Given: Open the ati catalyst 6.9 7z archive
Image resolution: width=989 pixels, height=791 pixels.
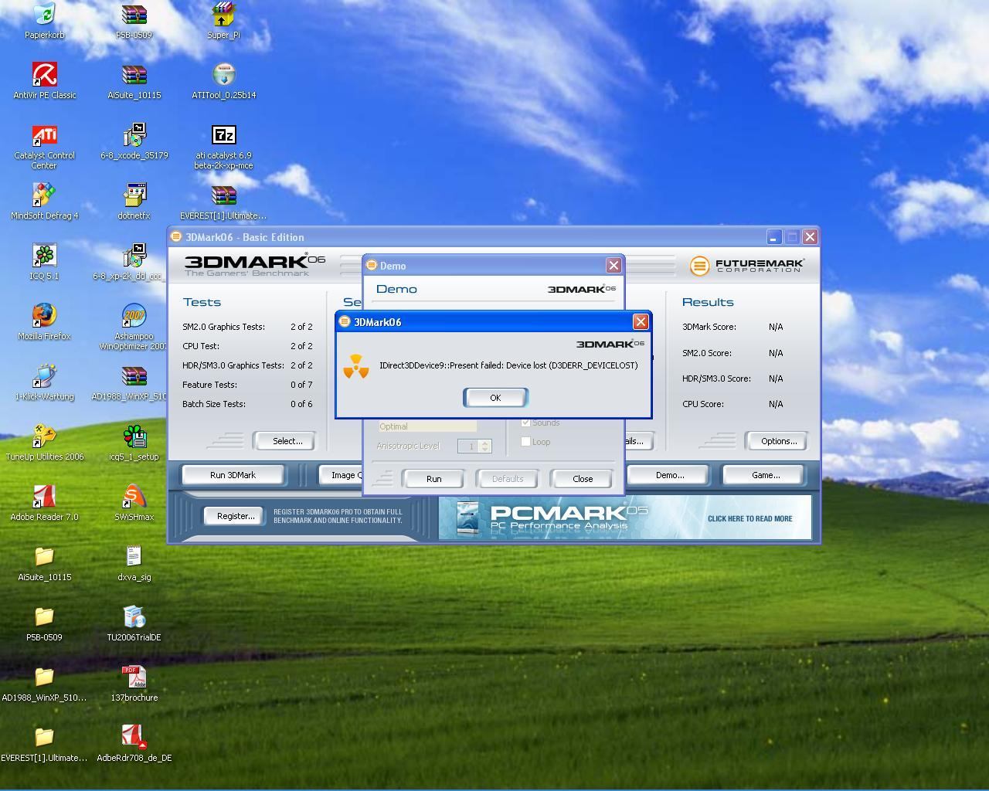Looking at the screenshot, I should point(223,135).
